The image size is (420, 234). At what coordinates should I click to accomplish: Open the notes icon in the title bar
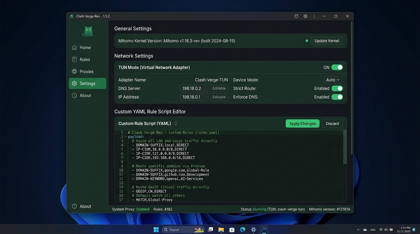296,16
